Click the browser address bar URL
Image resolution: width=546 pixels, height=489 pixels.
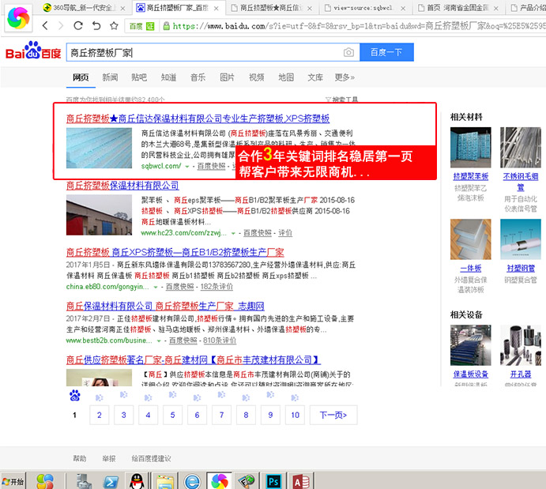pos(359,26)
